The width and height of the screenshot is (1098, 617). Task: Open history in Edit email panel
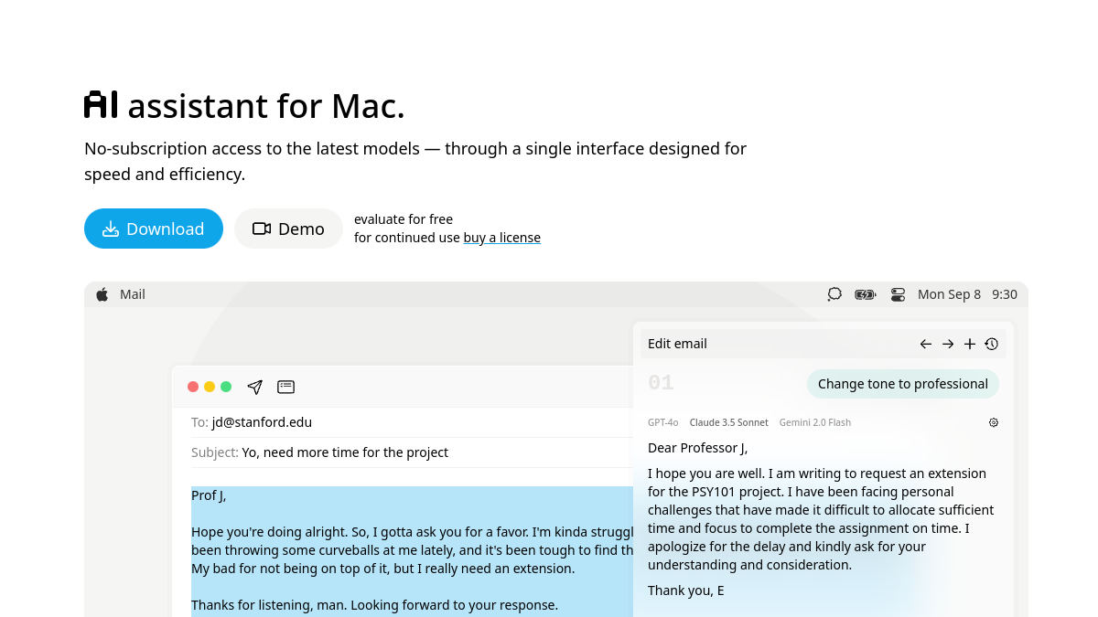coord(992,344)
